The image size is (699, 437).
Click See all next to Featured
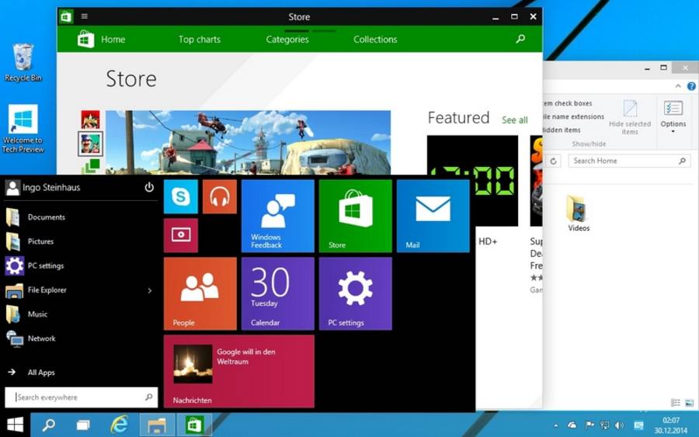[x=514, y=120]
